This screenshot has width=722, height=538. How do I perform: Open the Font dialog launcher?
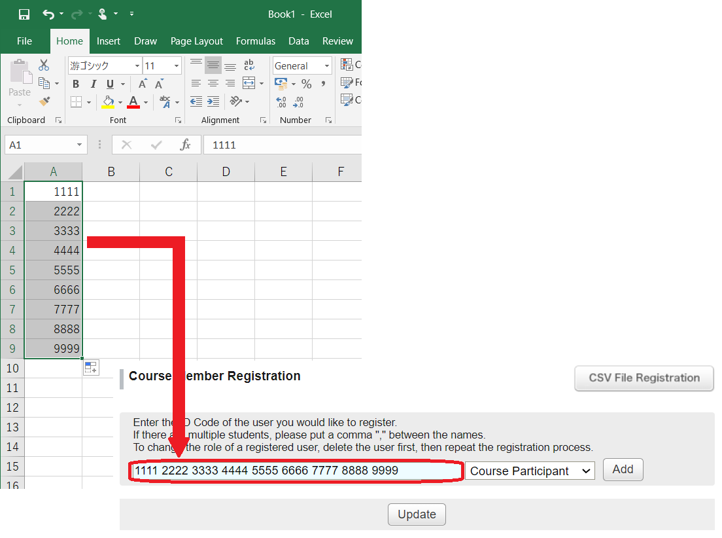178,120
